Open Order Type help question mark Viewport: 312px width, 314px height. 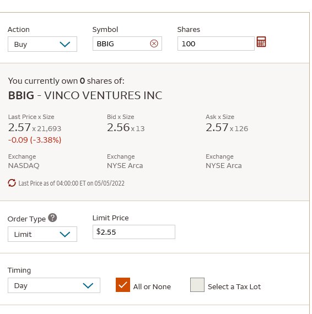point(52,218)
